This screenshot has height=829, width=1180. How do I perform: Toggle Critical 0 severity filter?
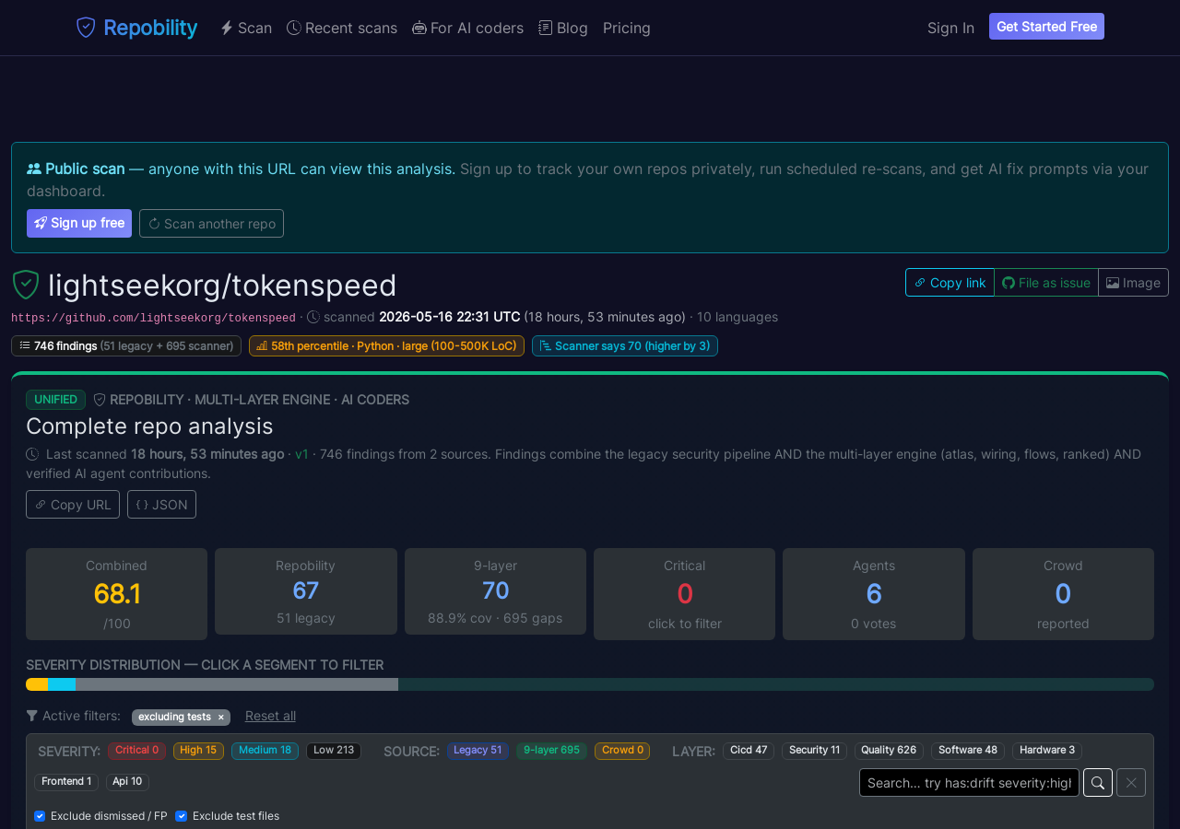point(136,751)
